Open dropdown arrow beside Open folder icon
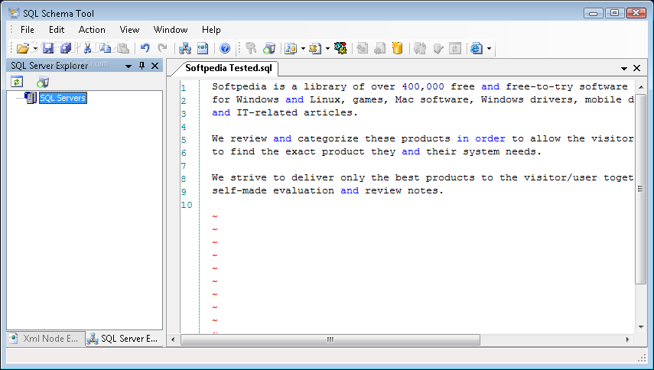This screenshot has height=370, width=654. (x=35, y=49)
